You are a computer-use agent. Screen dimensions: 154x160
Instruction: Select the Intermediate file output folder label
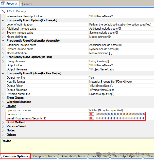click(x=25, y=16)
